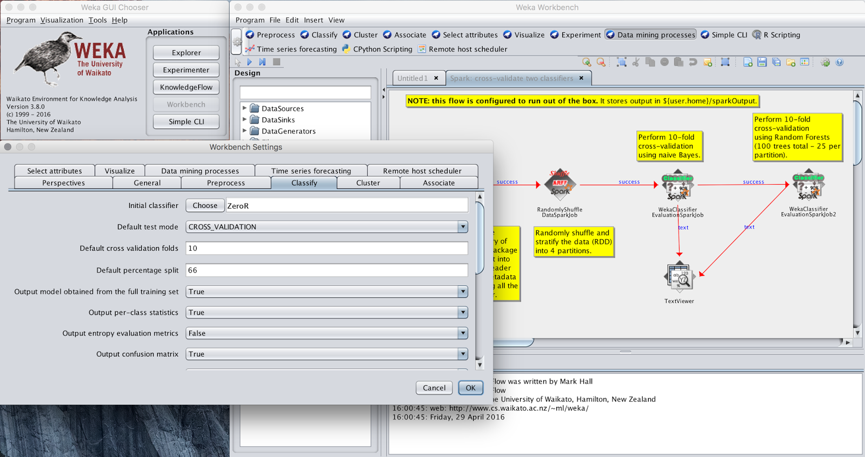Click the select all steps icon

(x=622, y=62)
